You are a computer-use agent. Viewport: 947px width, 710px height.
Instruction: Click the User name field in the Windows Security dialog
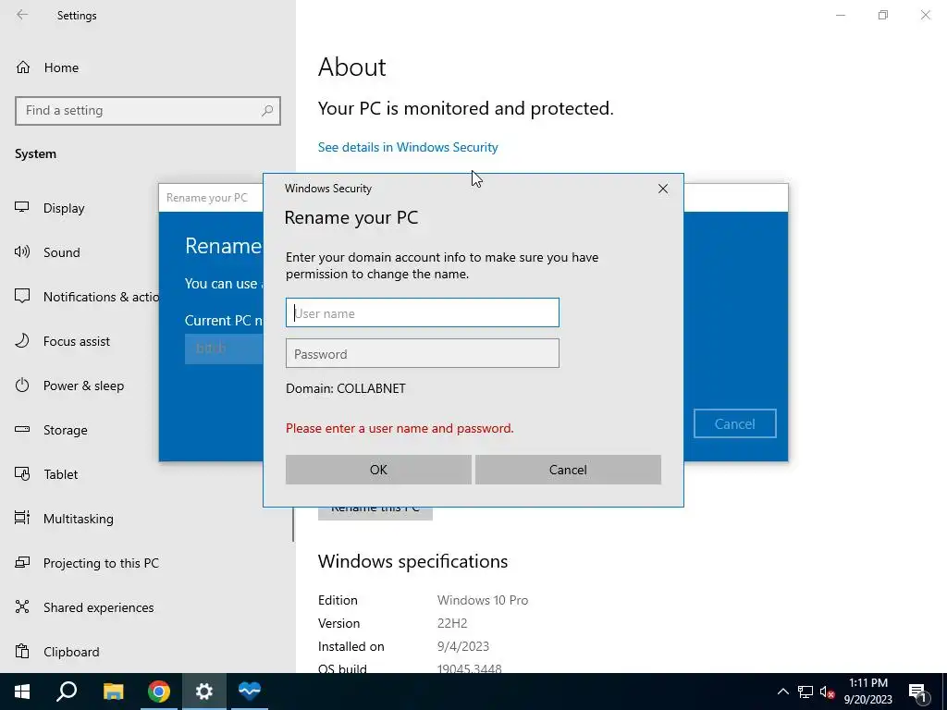422,312
